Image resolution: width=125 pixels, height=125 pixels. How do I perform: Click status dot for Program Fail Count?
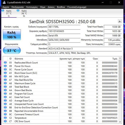coord(5,94)
